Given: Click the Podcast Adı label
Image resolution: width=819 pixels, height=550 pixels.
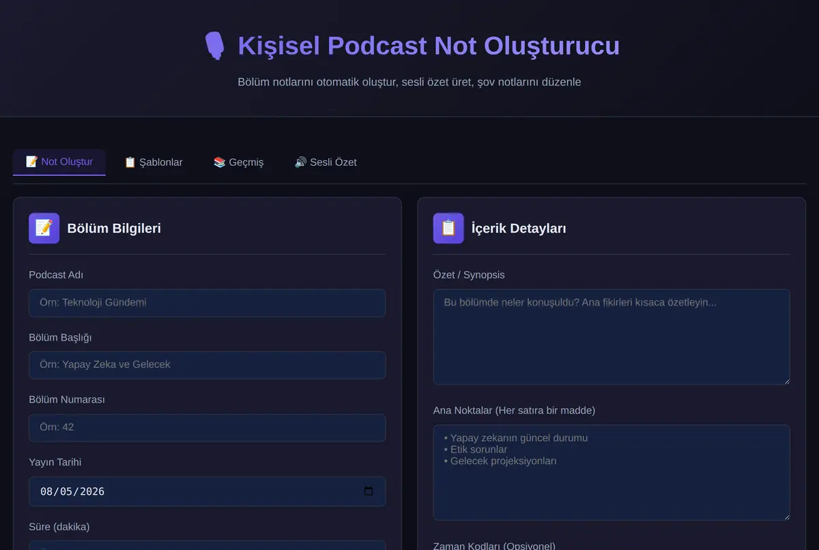Looking at the screenshot, I should pyautogui.click(x=56, y=274).
